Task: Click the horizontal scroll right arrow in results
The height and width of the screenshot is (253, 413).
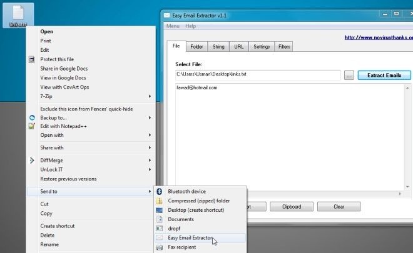Action: (400, 194)
